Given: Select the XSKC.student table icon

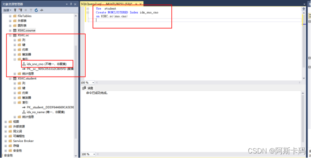Looking at the screenshot, I should (x=15, y=78).
